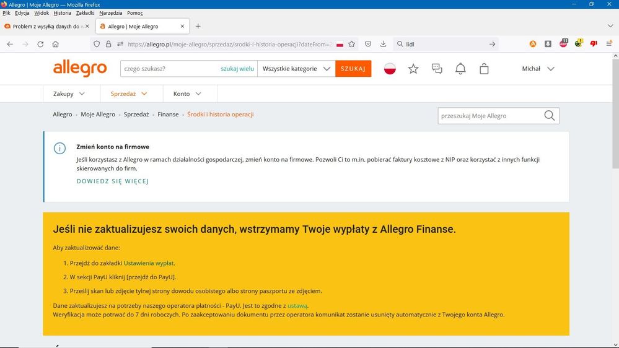Click the page vertical scrollbar thumb
This screenshot has height=348, width=619.
tap(615, 115)
